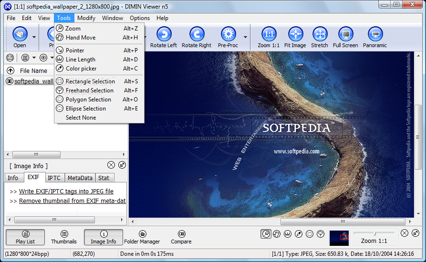Click the checkmark icon above file list
Screen dimensions: 426x262
(10, 58)
